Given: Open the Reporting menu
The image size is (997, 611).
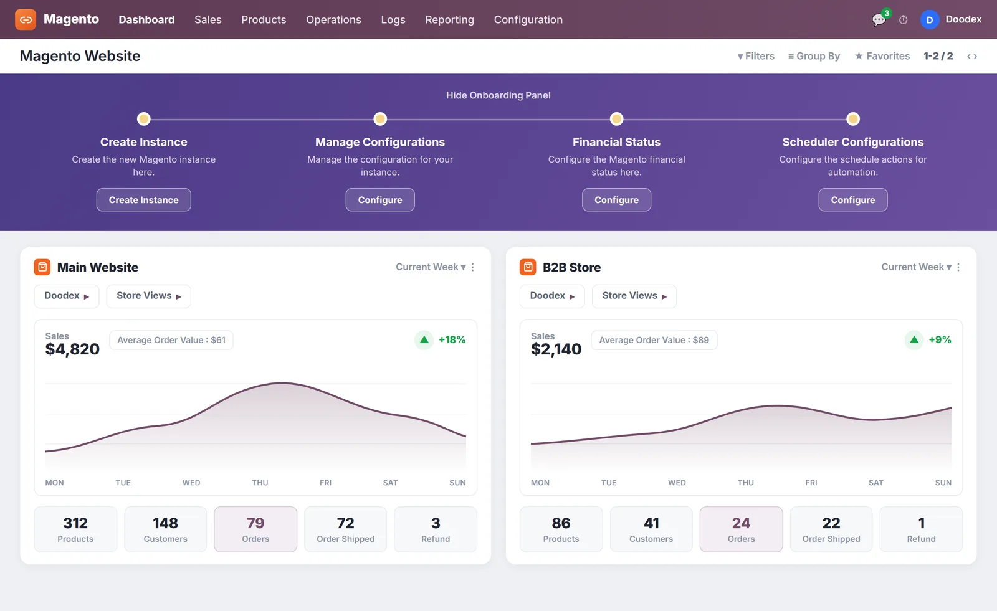Looking at the screenshot, I should tap(449, 20).
